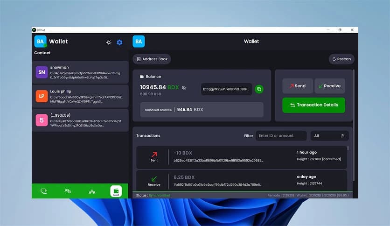Click the BA avatar beside Wallet title
This screenshot has width=390, height=226.
click(139, 41)
